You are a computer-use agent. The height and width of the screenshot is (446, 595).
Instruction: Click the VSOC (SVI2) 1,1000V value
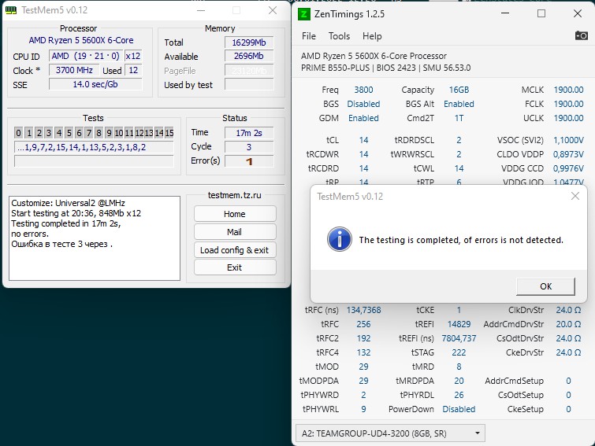tap(568, 140)
